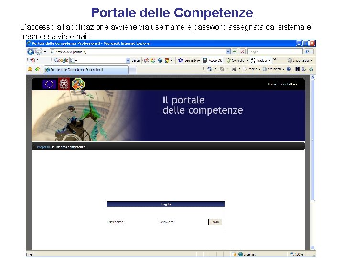
Task: Open the recent pages dropdown beside Forward
Action: click(45, 52)
